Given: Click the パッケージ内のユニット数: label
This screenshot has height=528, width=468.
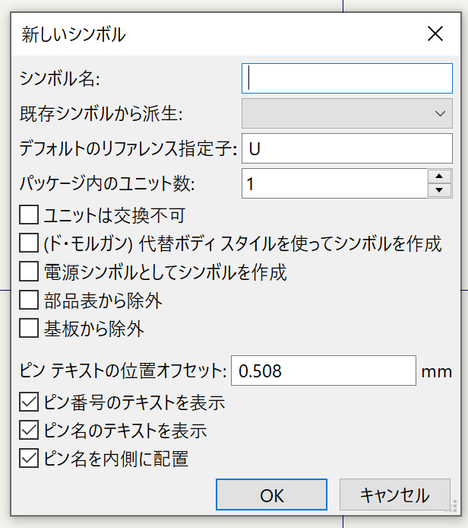Looking at the screenshot, I should [x=107, y=184].
